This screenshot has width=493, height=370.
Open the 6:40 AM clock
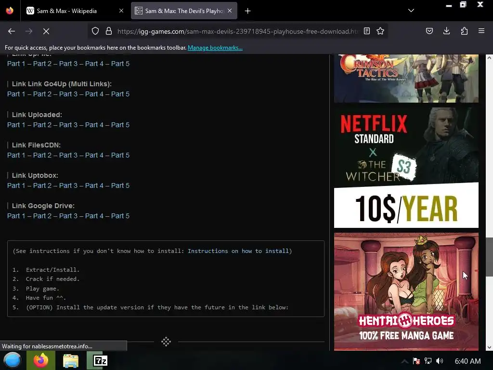point(467,361)
